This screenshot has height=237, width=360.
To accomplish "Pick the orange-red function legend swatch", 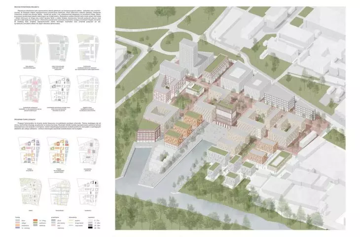I will click(36, 220).
